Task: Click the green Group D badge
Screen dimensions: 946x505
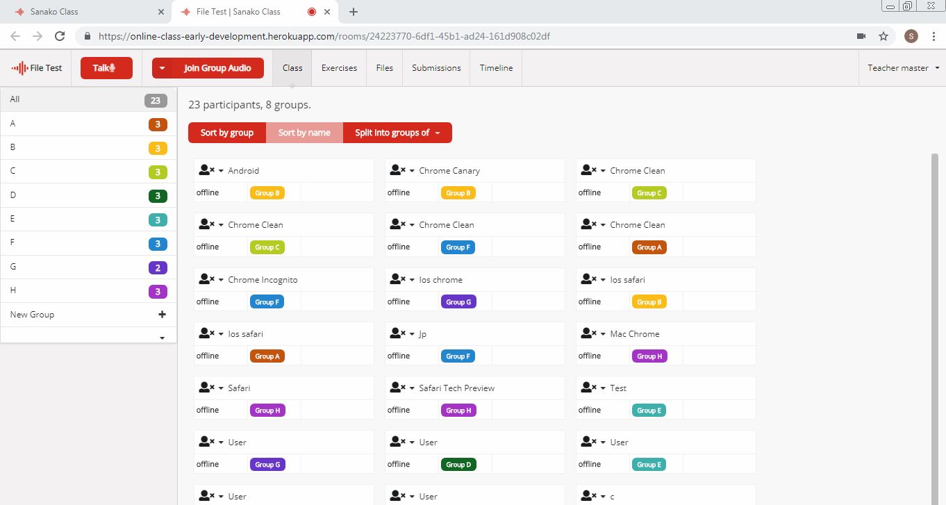Action: pyautogui.click(x=458, y=465)
